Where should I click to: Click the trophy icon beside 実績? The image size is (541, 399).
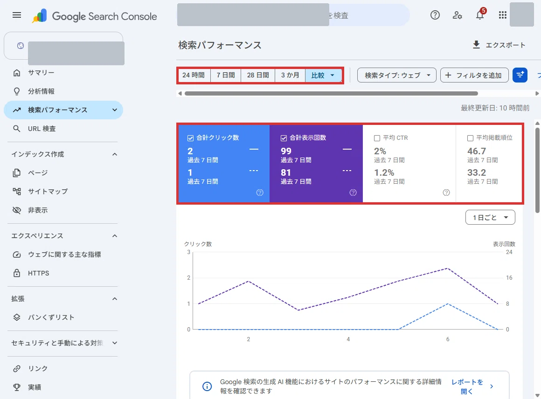coord(17,387)
